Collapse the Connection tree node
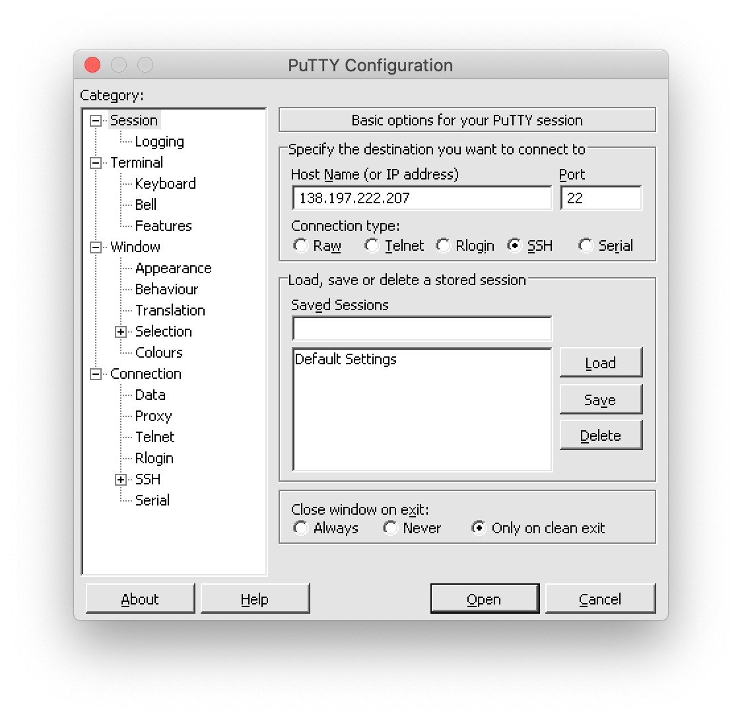Image resolution: width=742 pixels, height=718 pixels. point(96,375)
